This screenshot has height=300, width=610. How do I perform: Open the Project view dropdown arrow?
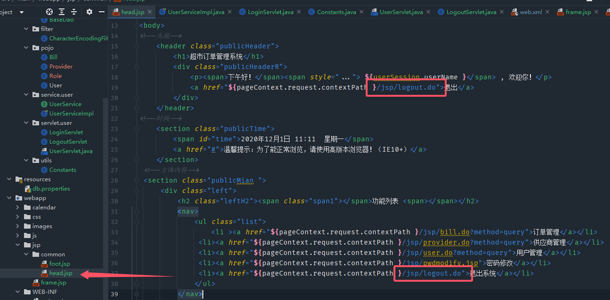tap(22, 12)
